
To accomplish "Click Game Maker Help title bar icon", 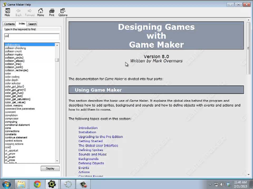I will [x=4, y=4].
